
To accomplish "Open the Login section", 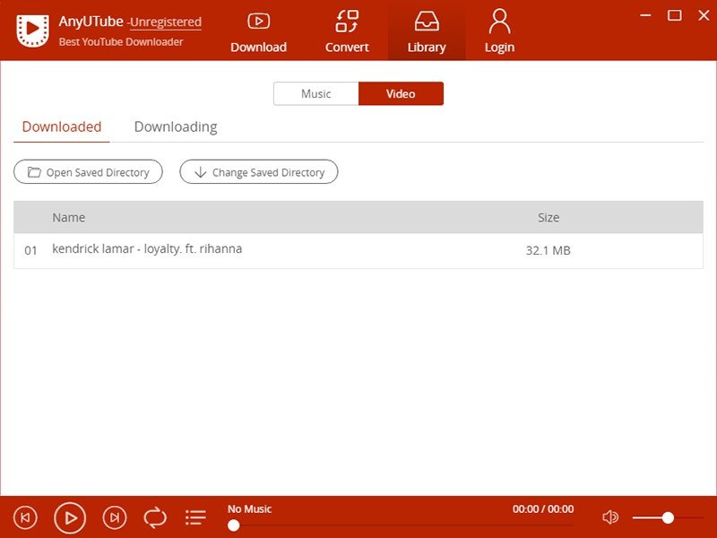I will coord(499,32).
